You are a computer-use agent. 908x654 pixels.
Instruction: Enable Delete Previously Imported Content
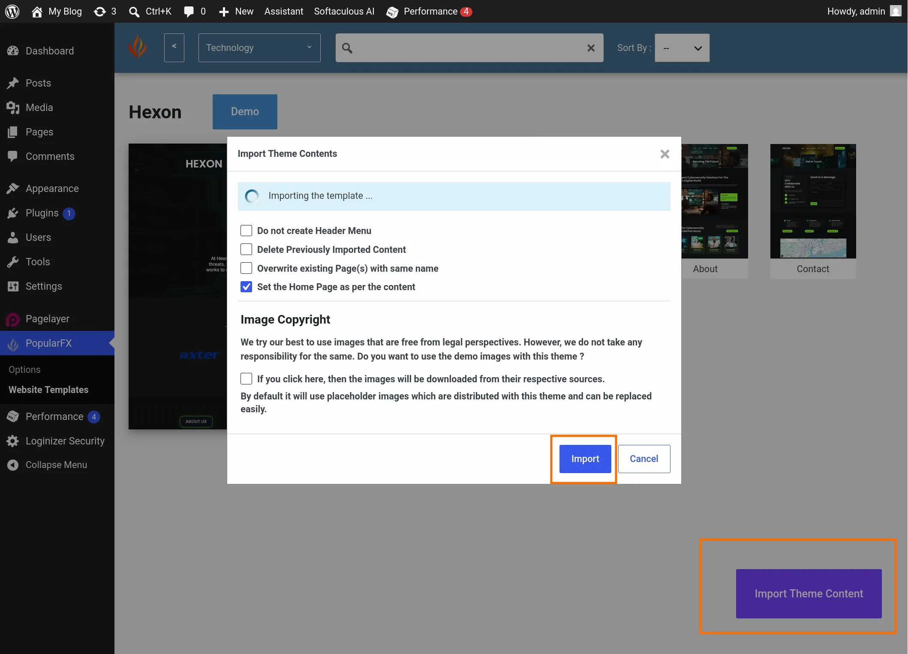tap(246, 249)
